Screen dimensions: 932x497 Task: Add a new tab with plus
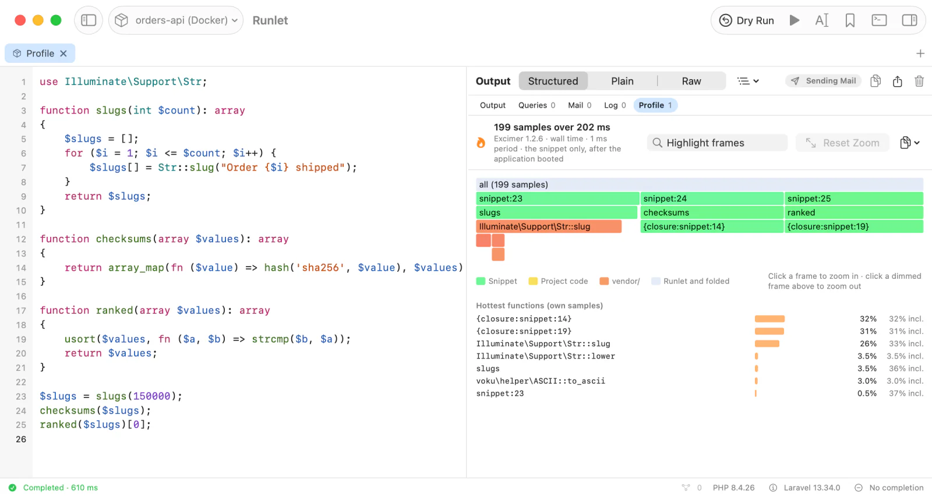[x=920, y=54]
